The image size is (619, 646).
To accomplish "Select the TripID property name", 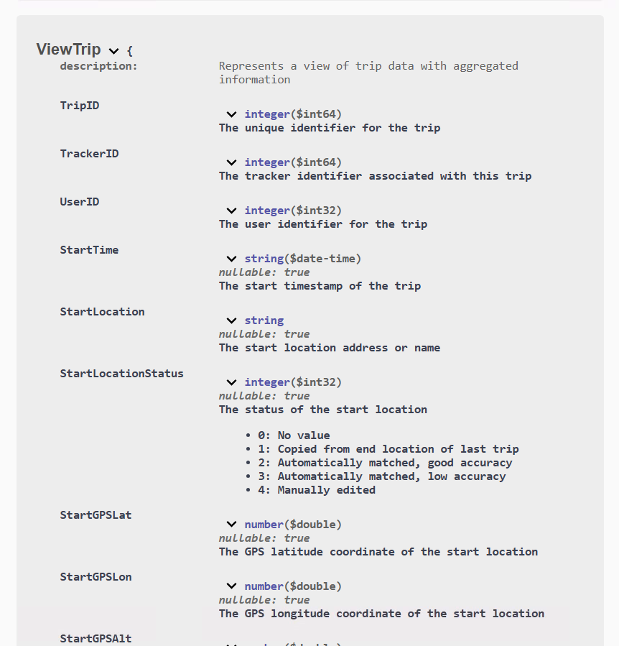I will [x=80, y=106].
